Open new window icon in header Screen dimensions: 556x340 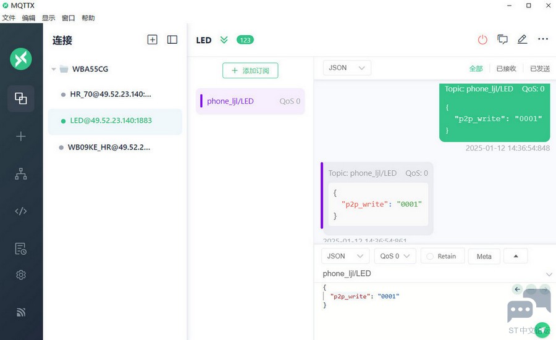point(502,39)
